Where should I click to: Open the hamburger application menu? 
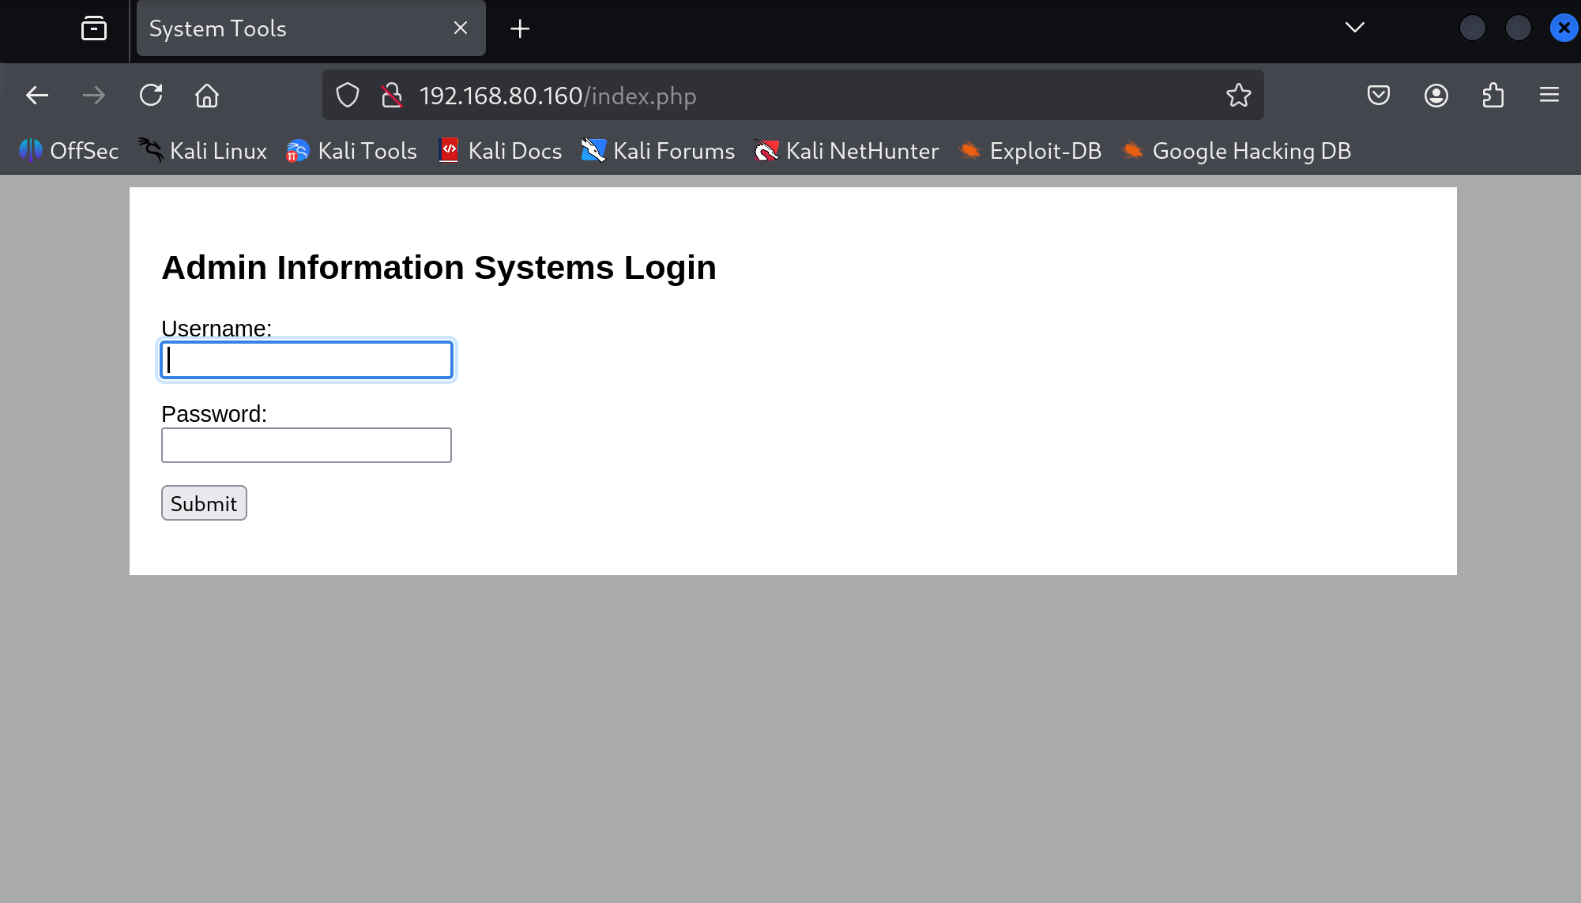1549,96
